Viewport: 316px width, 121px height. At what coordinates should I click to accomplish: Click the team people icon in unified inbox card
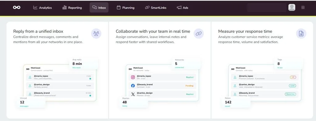pyautogui.click(x=96, y=34)
